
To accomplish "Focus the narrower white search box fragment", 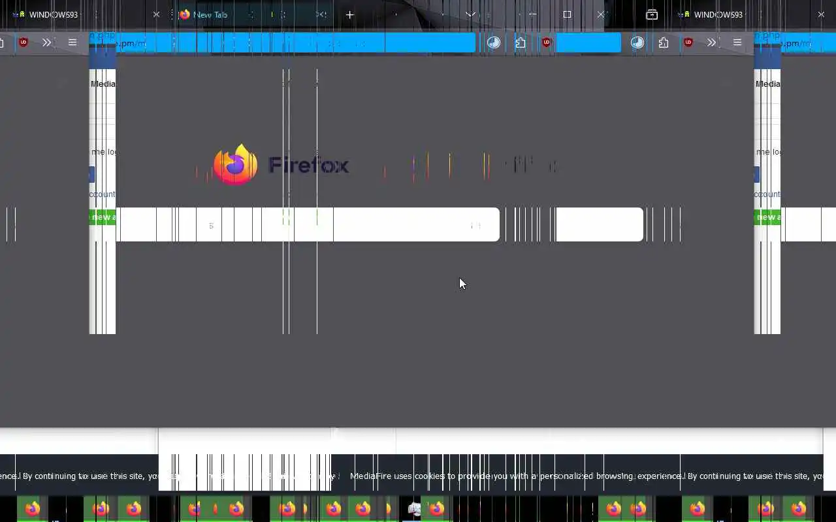I will 600,224.
